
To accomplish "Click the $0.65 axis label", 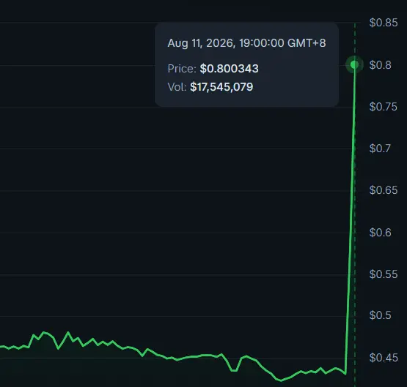I will pyautogui.click(x=384, y=190).
